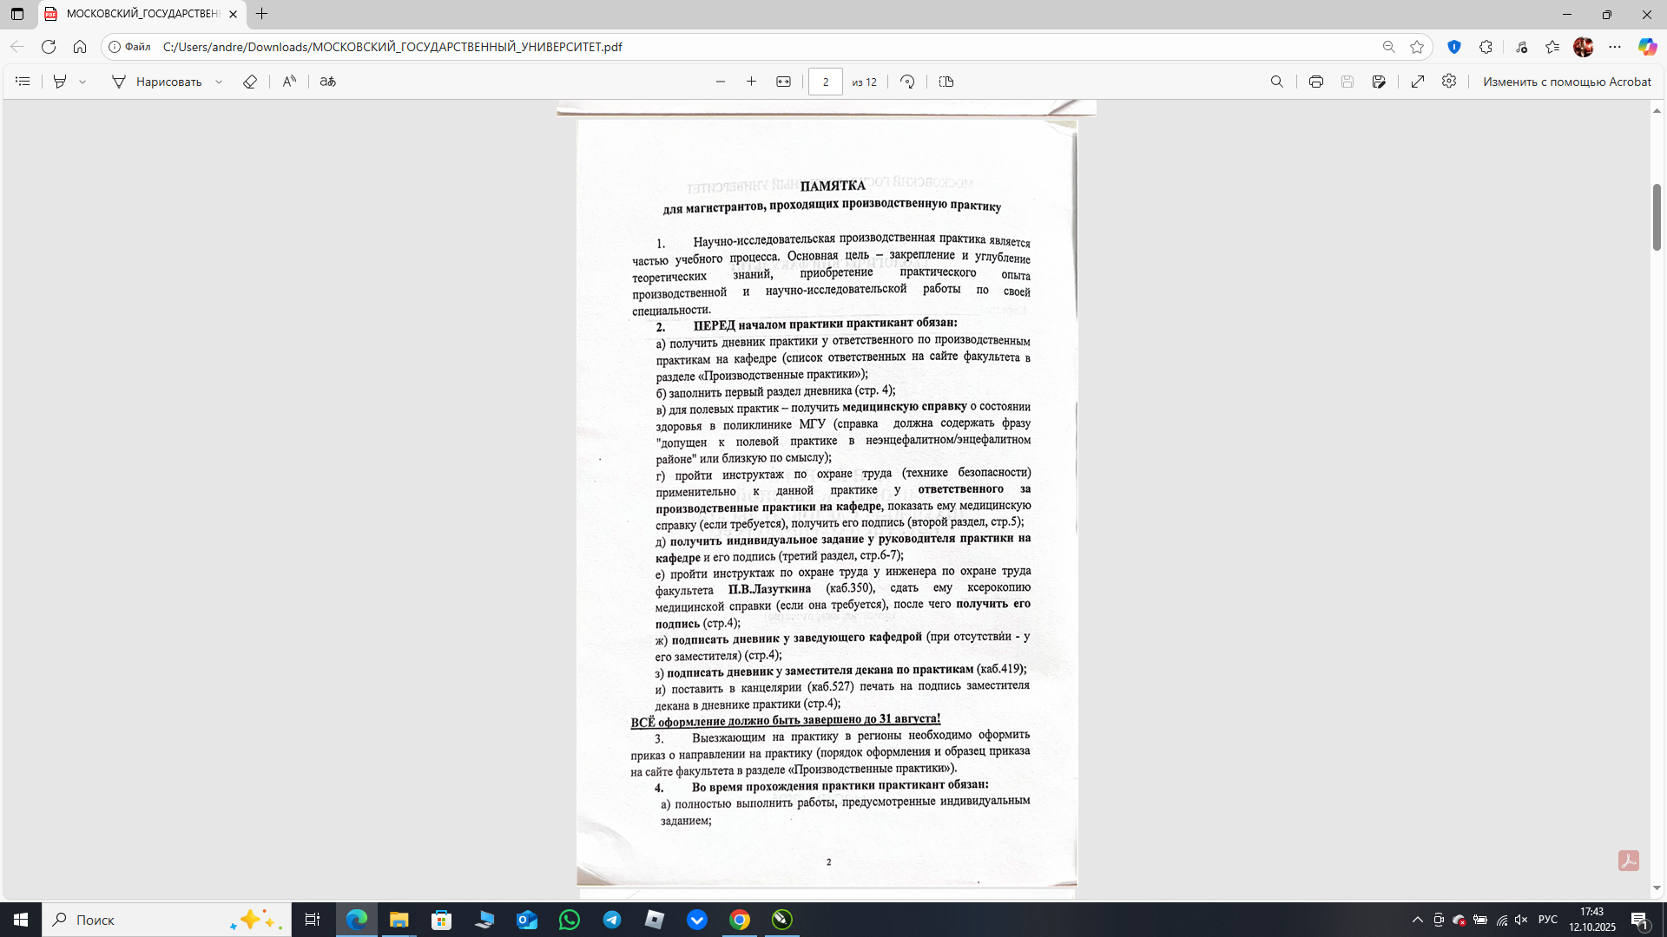Enter full screen reading mode
The image size is (1667, 937).
coord(1417,81)
